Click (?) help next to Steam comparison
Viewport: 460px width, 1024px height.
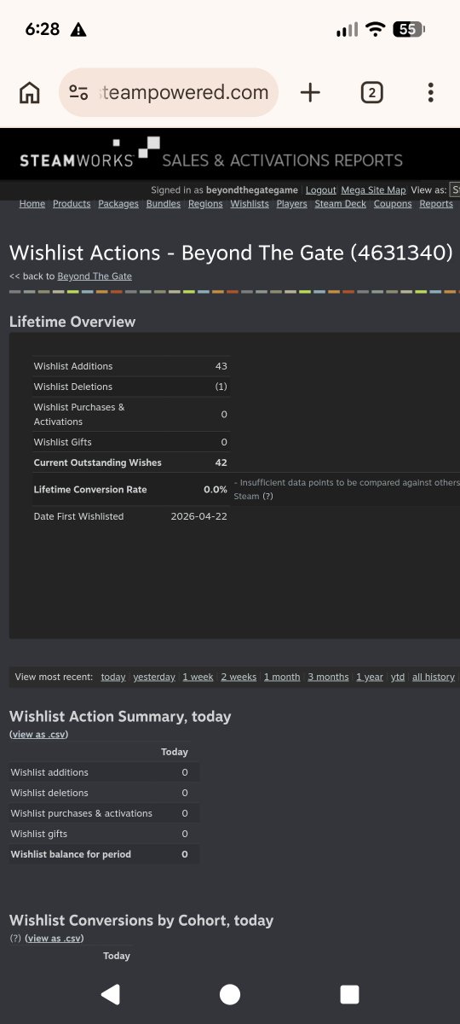[x=267, y=496]
